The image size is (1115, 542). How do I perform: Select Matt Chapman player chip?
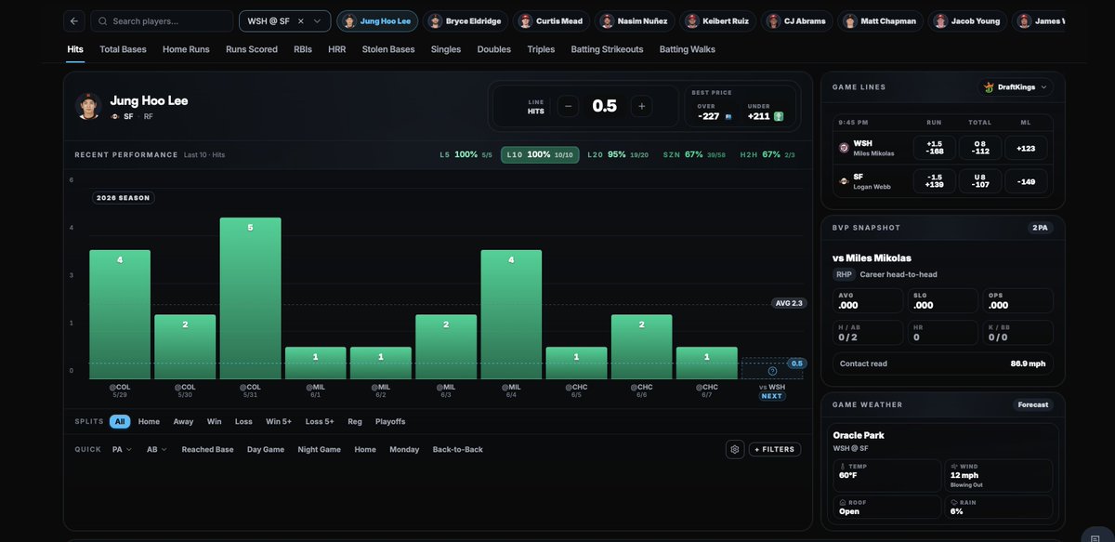coord(882,20)
